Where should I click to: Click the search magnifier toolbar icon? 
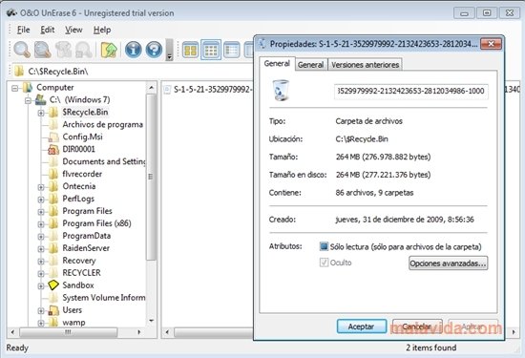(22, 50)
